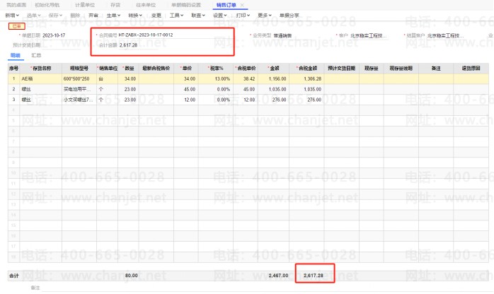Image resolution: width=494 pixels, height=294 pixels.
Task: Close the 销售订单 tab
Action: coord(242,5)
